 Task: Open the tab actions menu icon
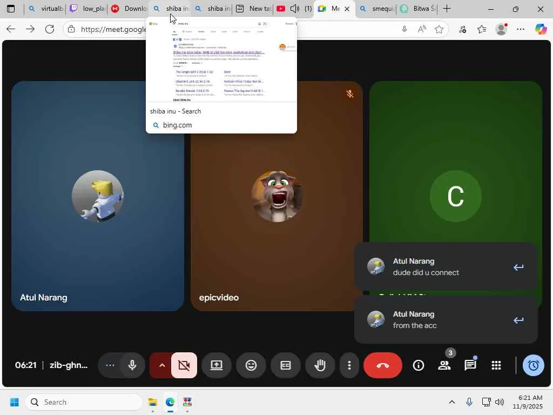tap(11, 9)
